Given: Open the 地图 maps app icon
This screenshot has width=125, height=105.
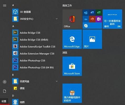Looking at the screenshot, I should pyautogui.click(x=15, y=102).
